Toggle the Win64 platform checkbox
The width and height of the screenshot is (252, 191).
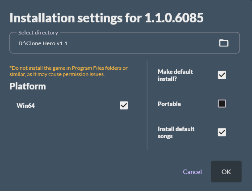click(124, 106)
